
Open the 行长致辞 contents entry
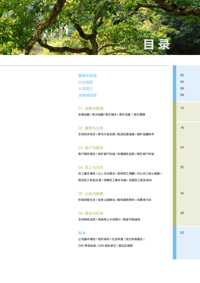click(85, 82)
